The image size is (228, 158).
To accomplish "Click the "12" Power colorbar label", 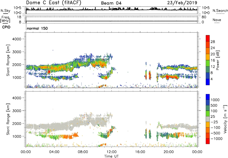I will [213, 67].
